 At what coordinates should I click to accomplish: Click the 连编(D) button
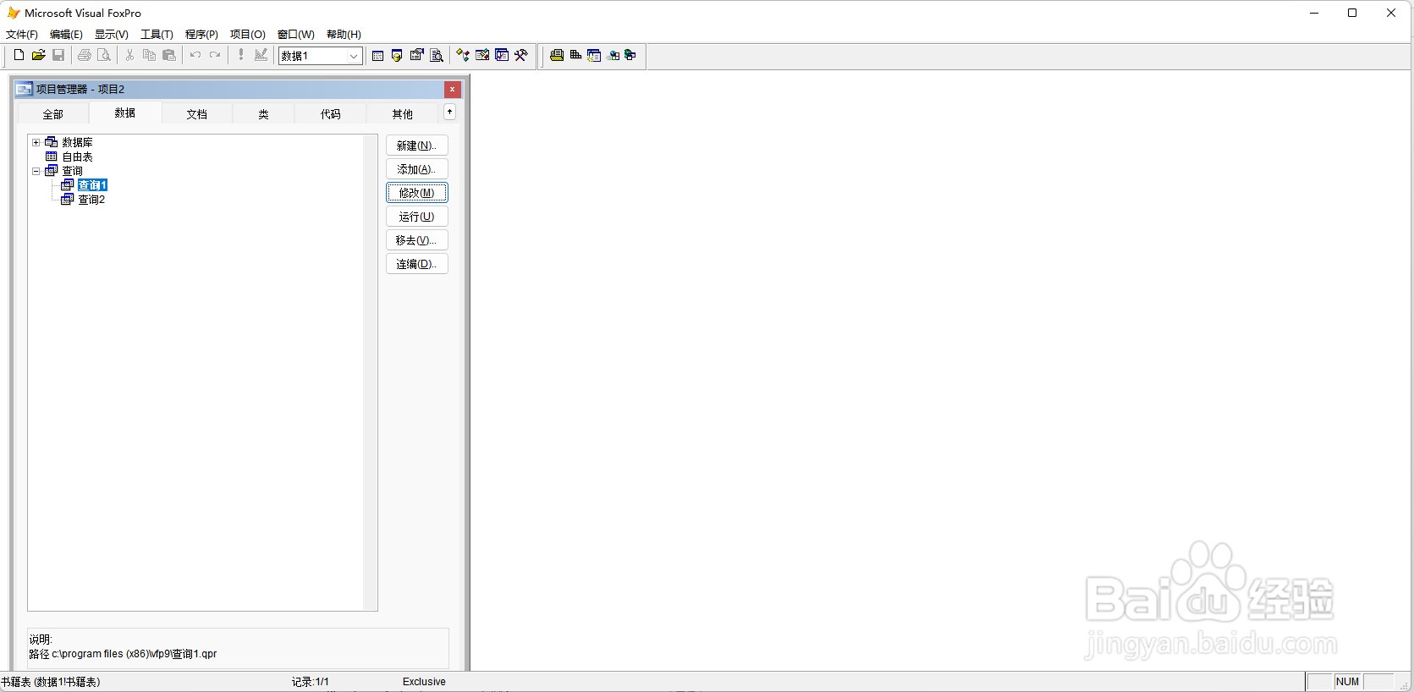coord(417,264)
